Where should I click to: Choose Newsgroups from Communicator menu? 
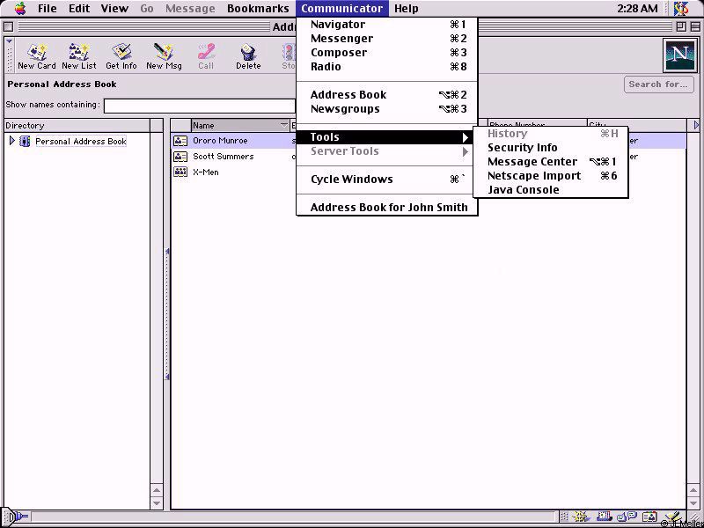pos(345,109)
